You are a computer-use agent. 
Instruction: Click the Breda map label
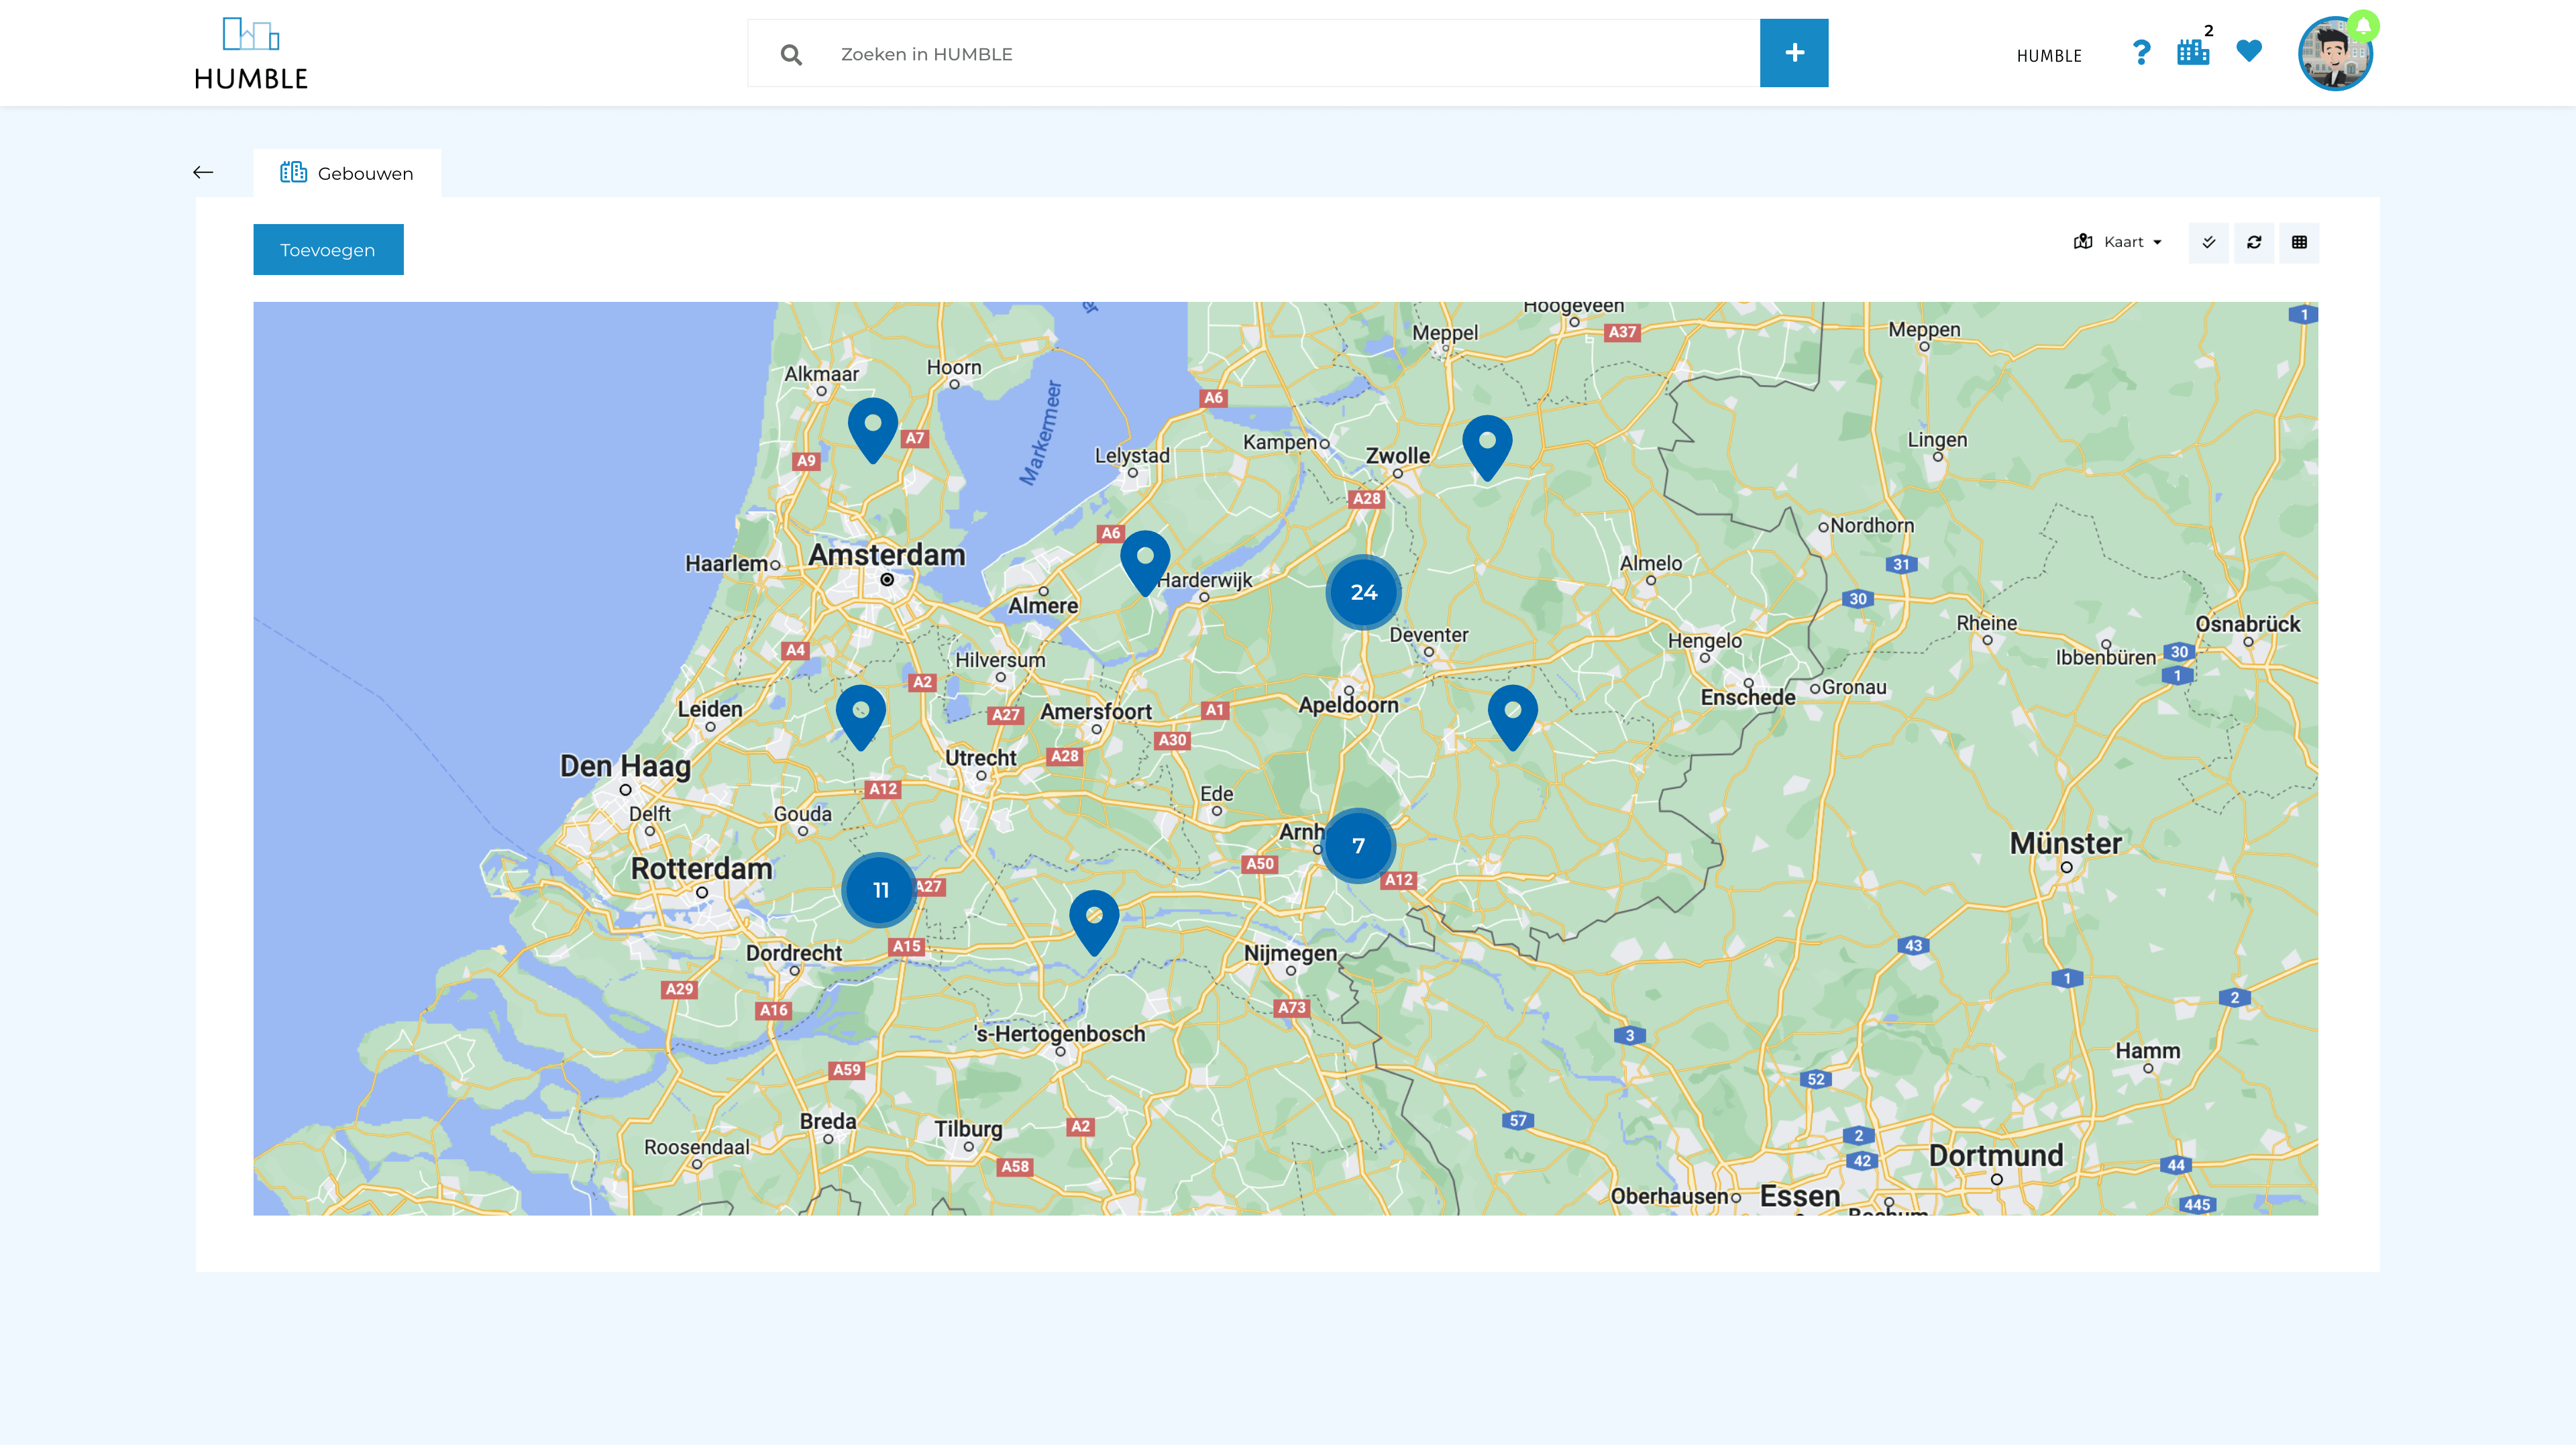click(828, 1121)
